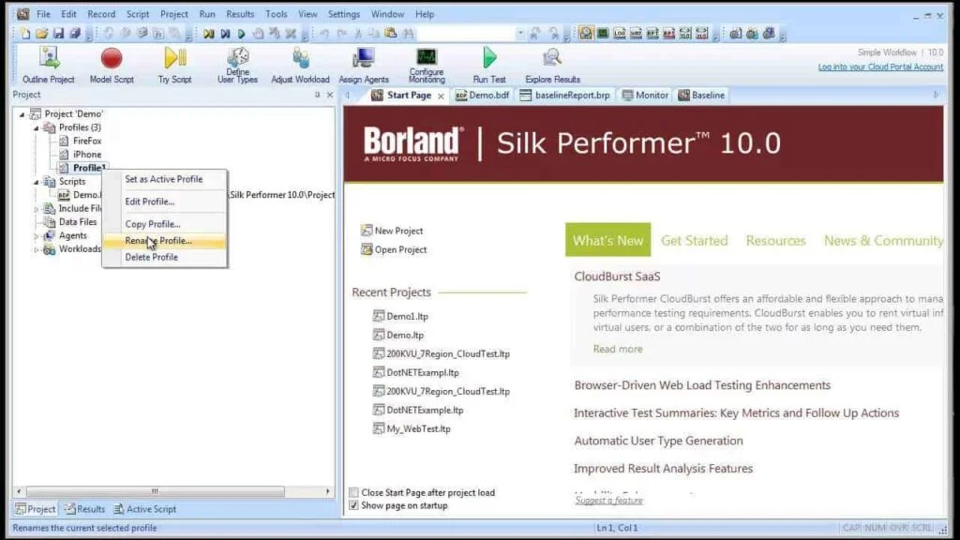Click the small green Run arrow in toolbar

click(242, 34)
